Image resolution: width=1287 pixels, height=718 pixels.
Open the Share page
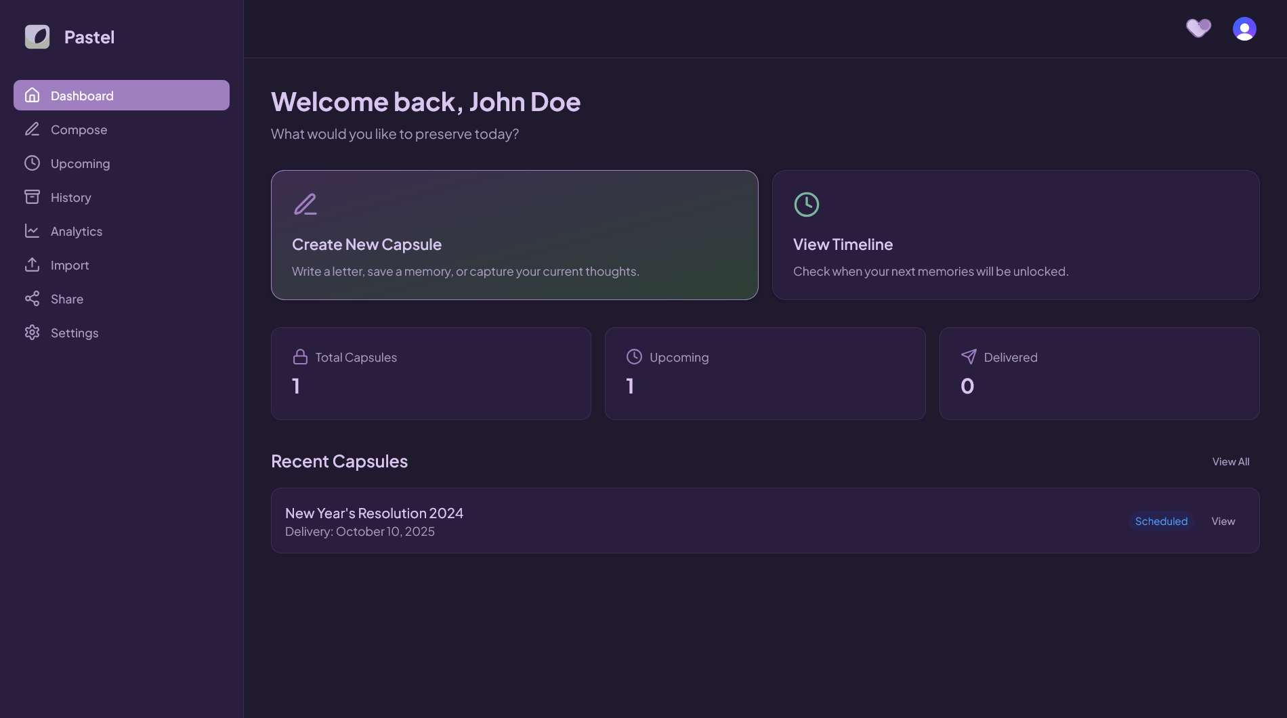coord(66,299)
